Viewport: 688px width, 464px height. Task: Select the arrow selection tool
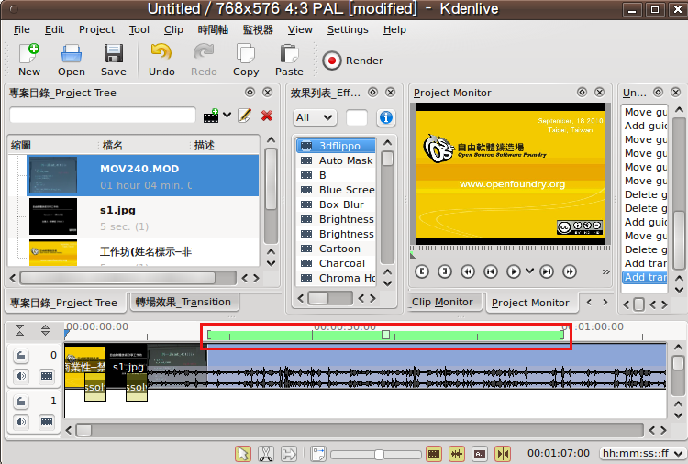(x=243, y=454)
